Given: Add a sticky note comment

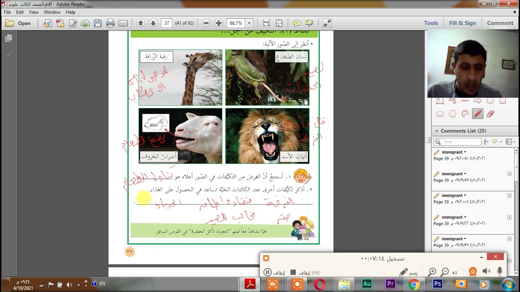Looking at the screenshot, I should pyautogui.click(x=297, y=23).
